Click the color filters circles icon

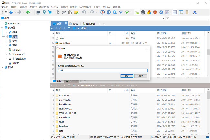click(149, 12)
